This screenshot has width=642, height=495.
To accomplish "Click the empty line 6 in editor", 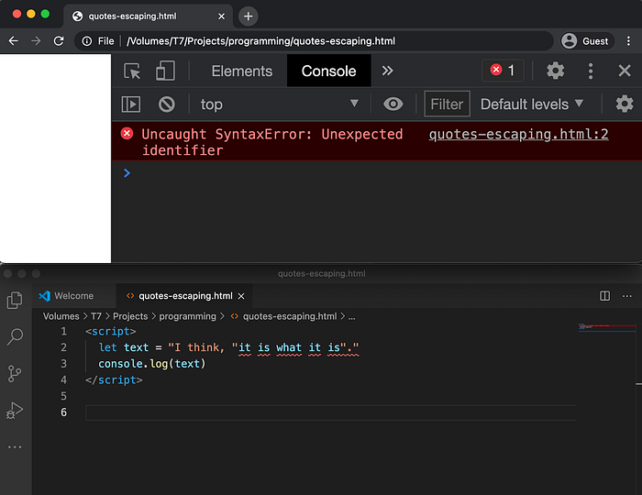I will [330, 412].
